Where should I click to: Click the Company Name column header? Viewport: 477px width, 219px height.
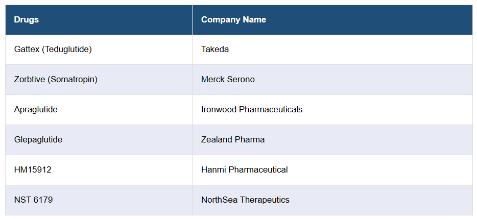[x=233, y=20]
